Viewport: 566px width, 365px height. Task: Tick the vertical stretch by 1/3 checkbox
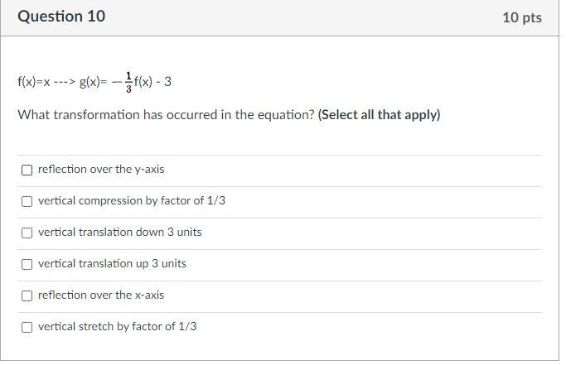pos(27,327)
